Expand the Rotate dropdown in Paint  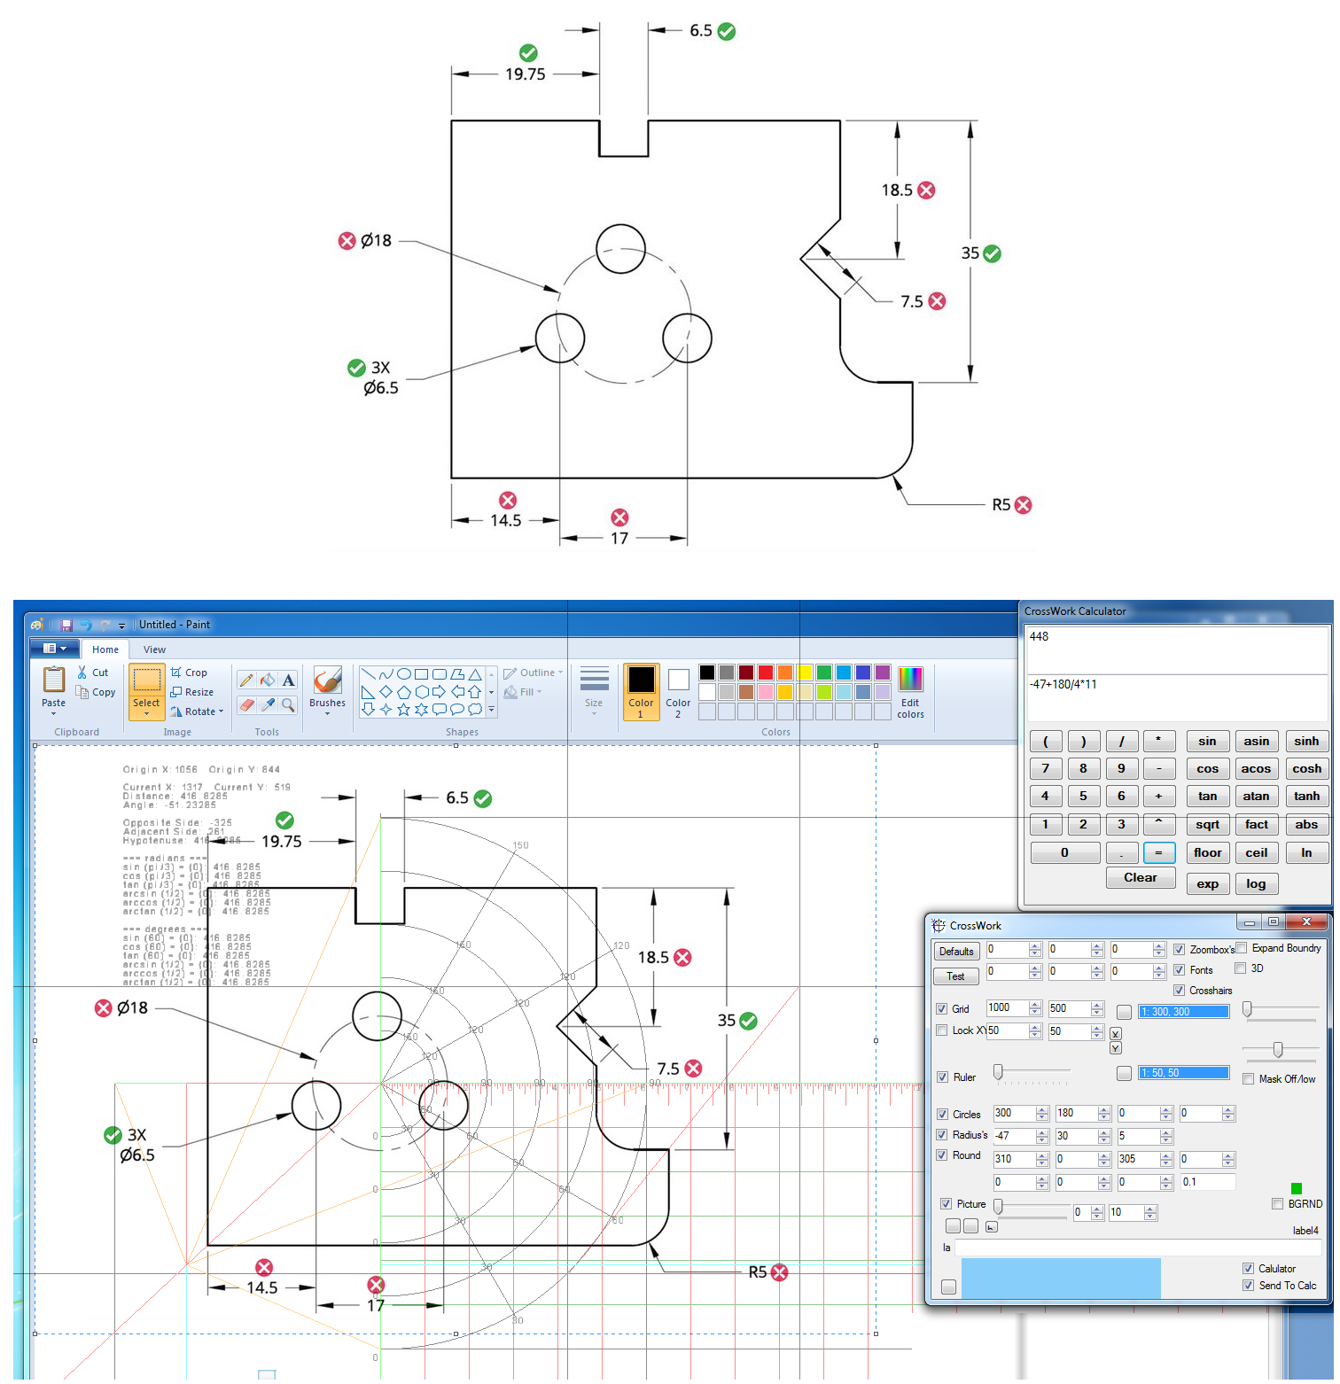(x=221, y=711)
